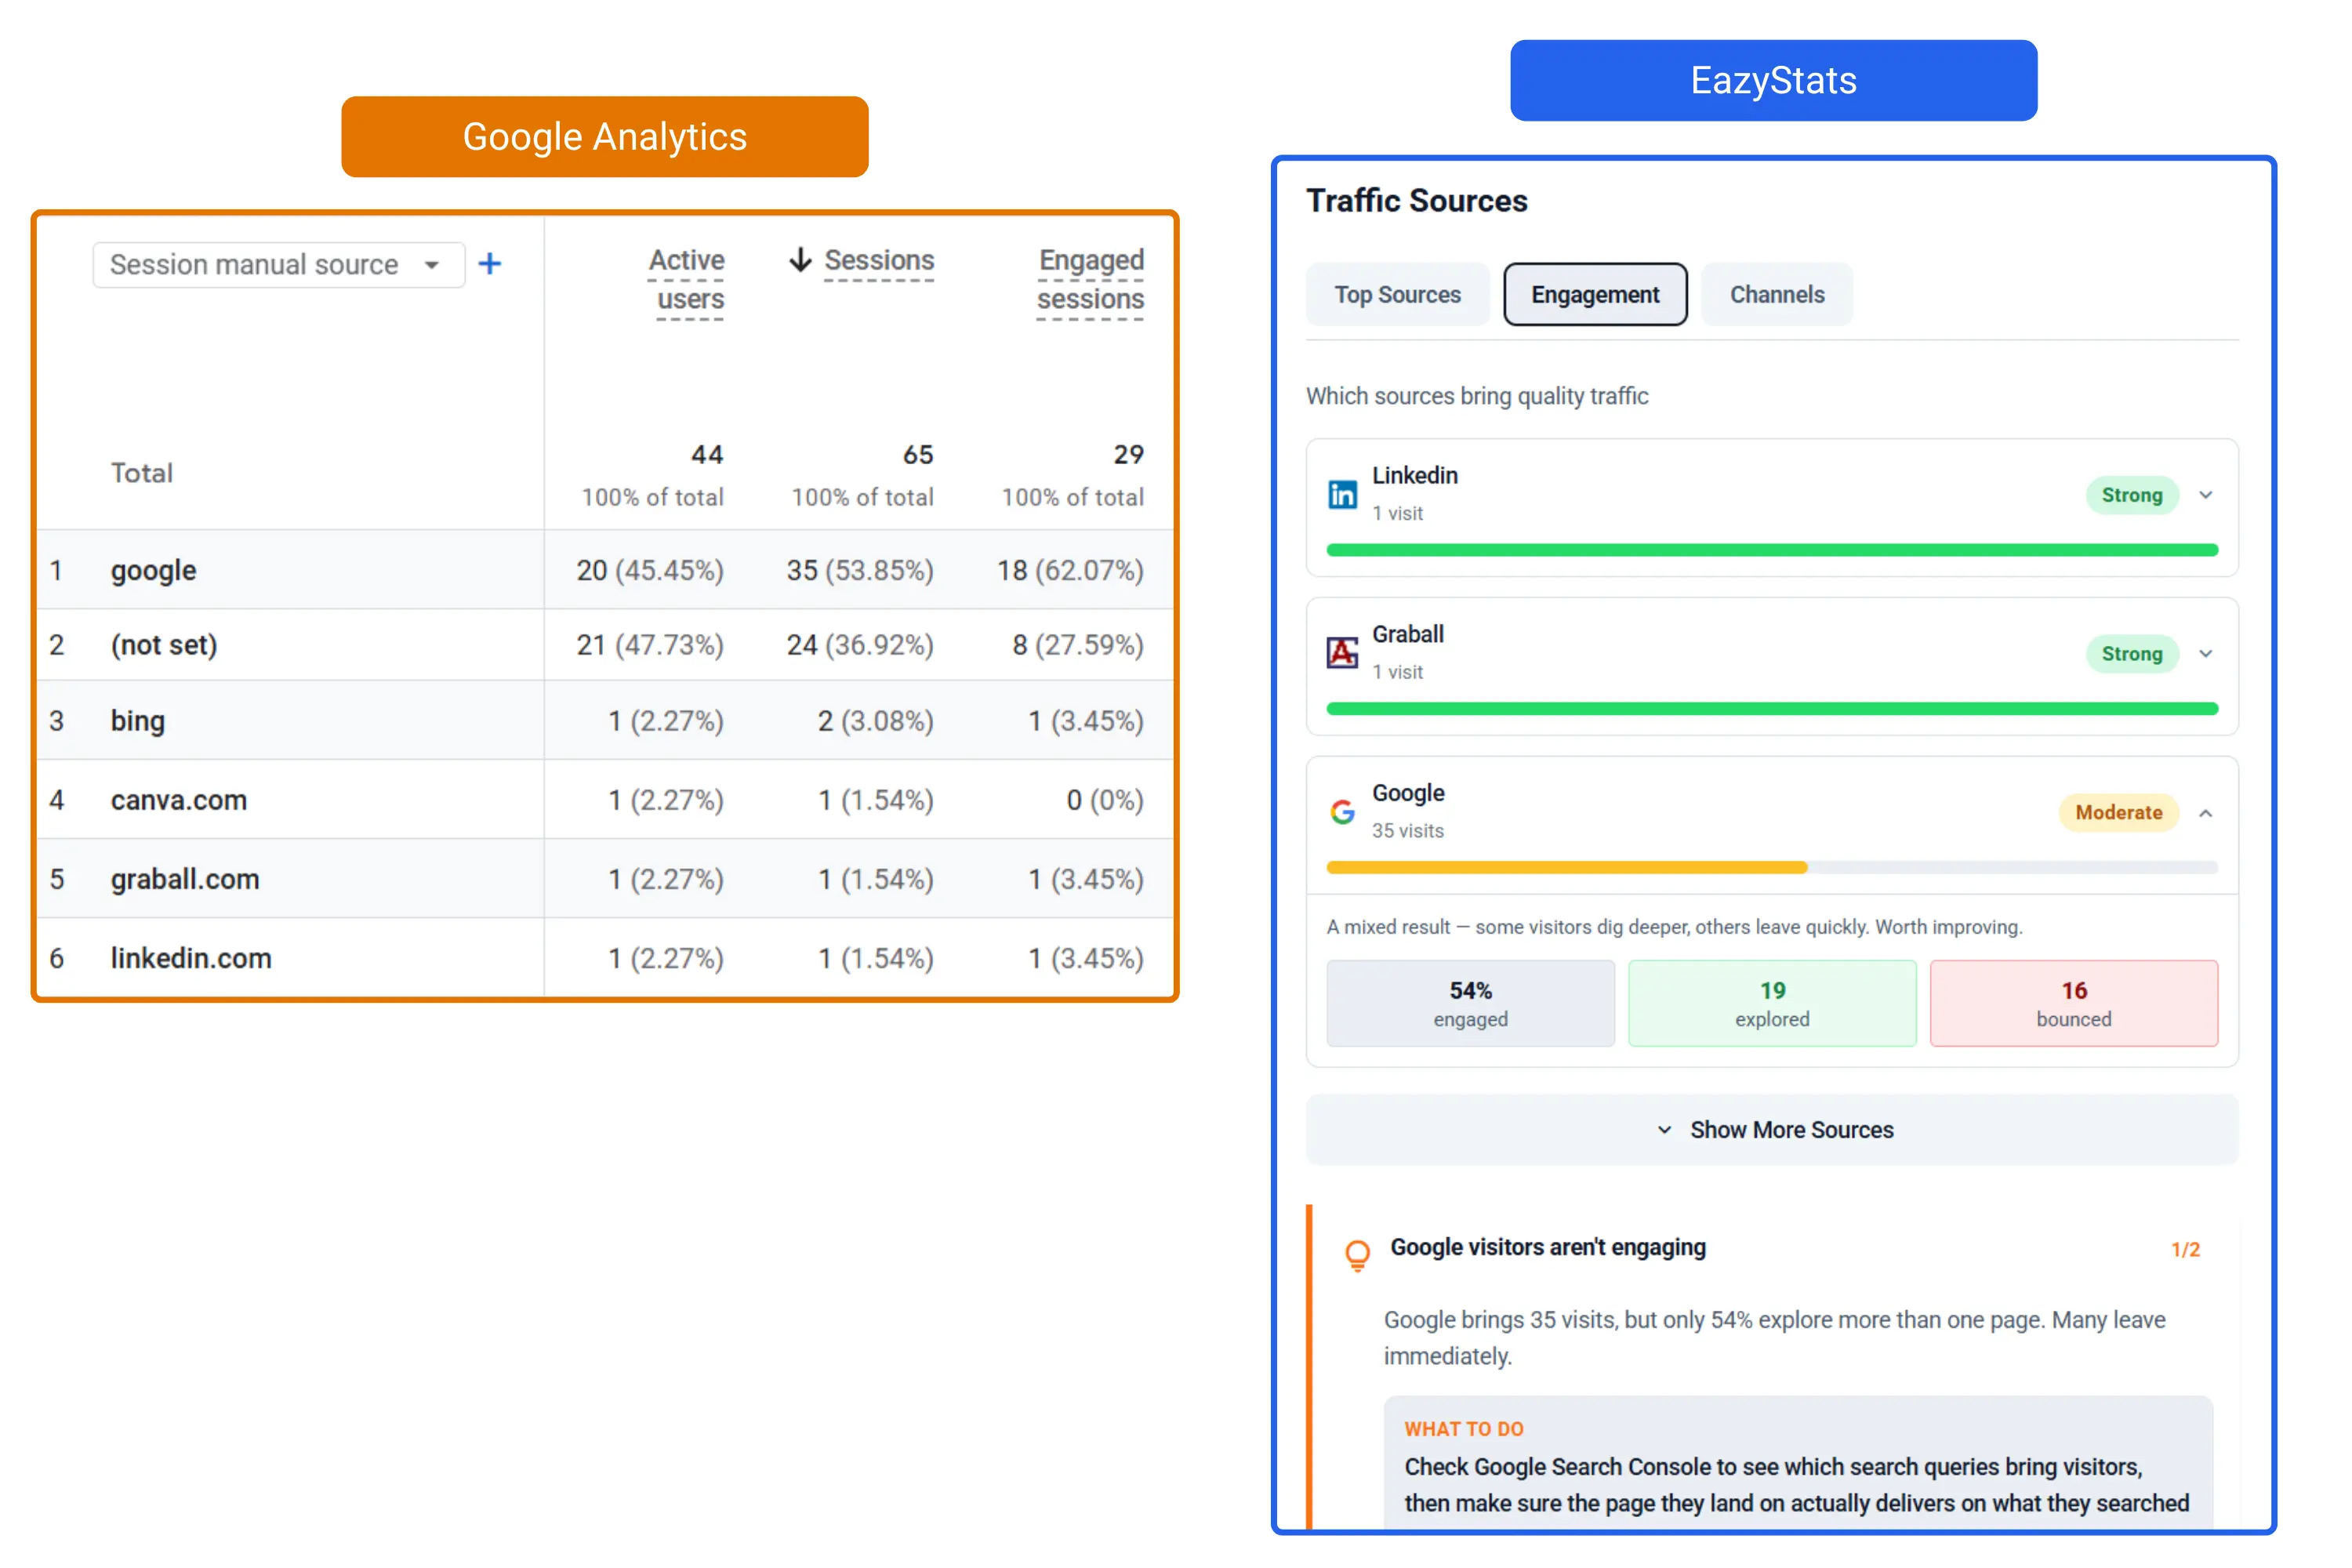Click Show More Sources
Screen dimensions: 2352x1568
tap(1772, 1130)
